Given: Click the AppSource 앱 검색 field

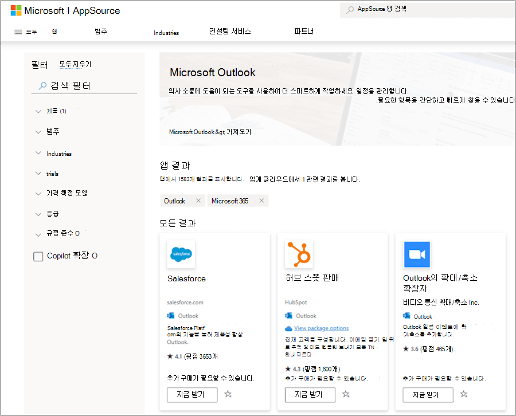Looking at the screenshot, I should 428,10.
